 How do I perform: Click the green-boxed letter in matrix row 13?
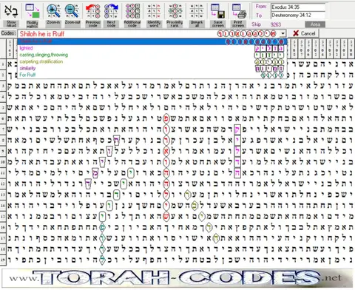tap(117, 195)
